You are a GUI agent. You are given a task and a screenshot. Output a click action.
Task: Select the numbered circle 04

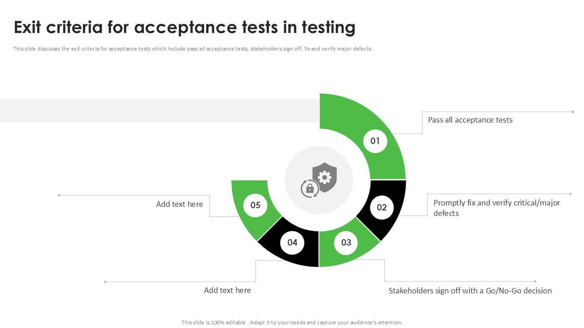(x=292, y=242)
